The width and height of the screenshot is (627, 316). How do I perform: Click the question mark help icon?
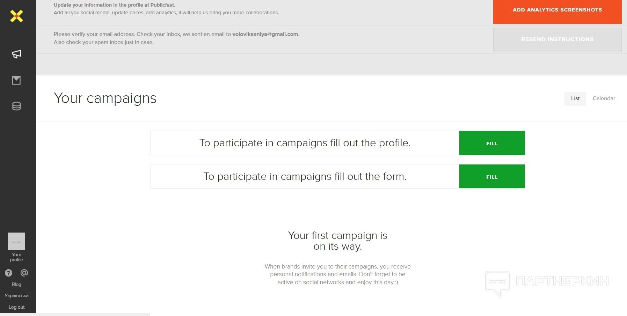pos(9,273)
